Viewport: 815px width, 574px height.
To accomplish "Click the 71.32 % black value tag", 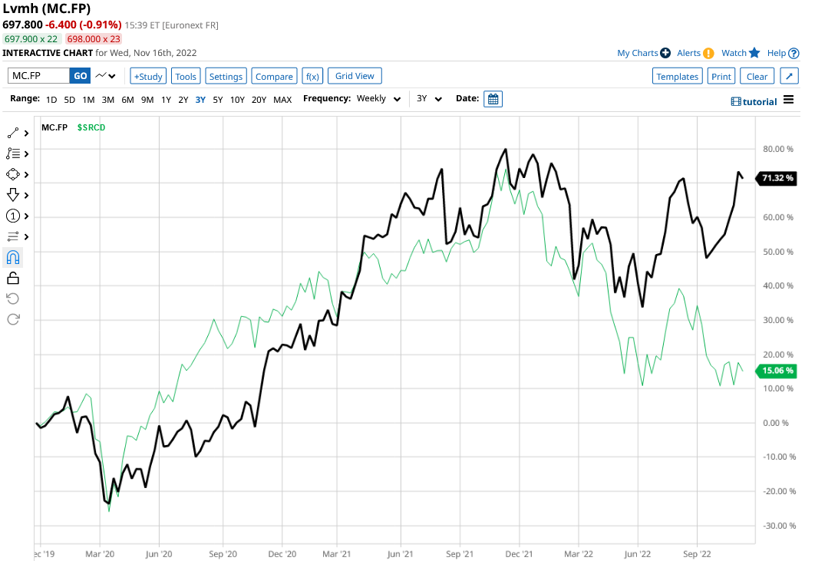I will (x=777, y=178).
